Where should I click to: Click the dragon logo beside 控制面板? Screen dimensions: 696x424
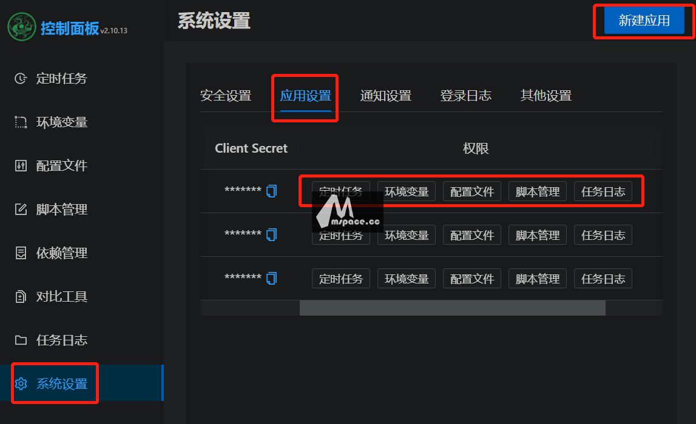(21, 27)
